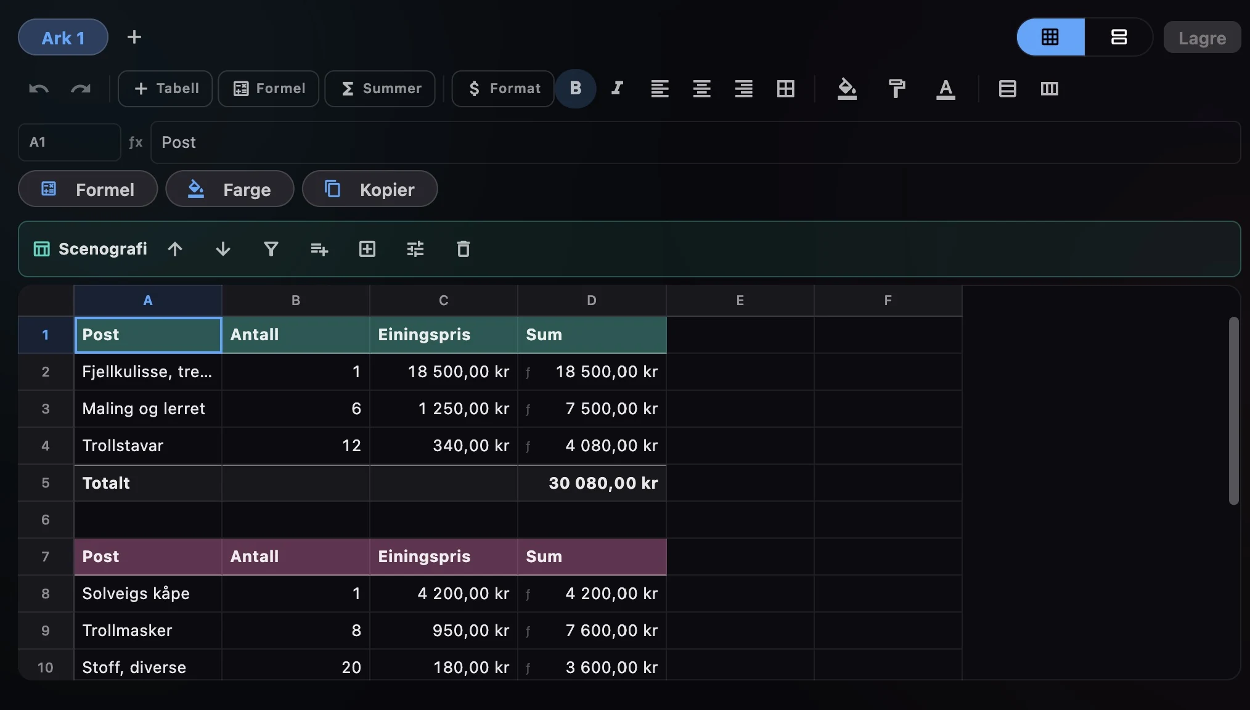Viewport: 1250px width, 710px height.
Task: Click the Farge quick-action pill
Action: pyautogui.click(x=230, y=189)
